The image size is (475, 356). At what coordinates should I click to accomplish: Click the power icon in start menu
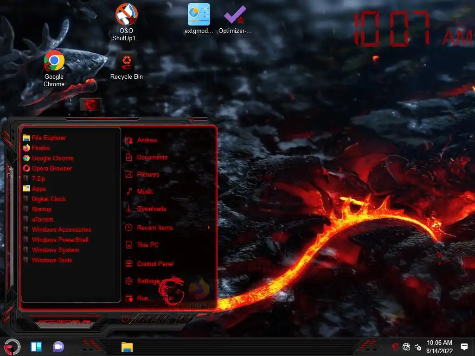(x=125, y=319)
